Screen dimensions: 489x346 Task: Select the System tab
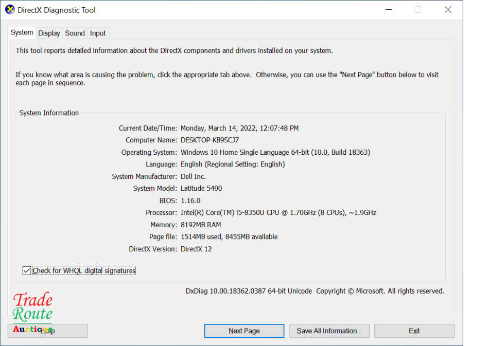tap(22, 32)
